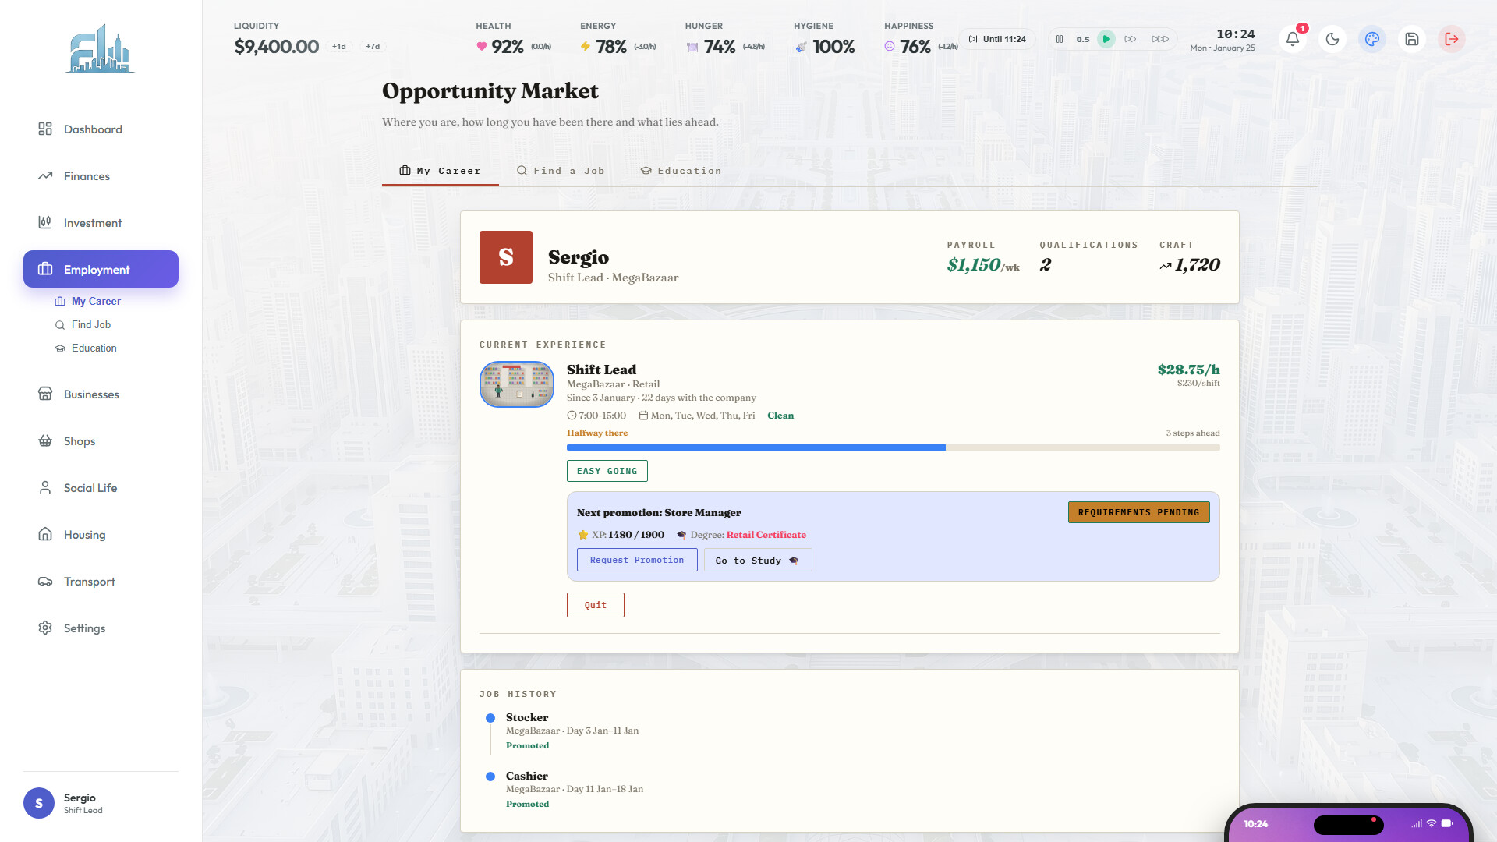Click the REQUIREMENTS PENDING badge

point(1139,512)
